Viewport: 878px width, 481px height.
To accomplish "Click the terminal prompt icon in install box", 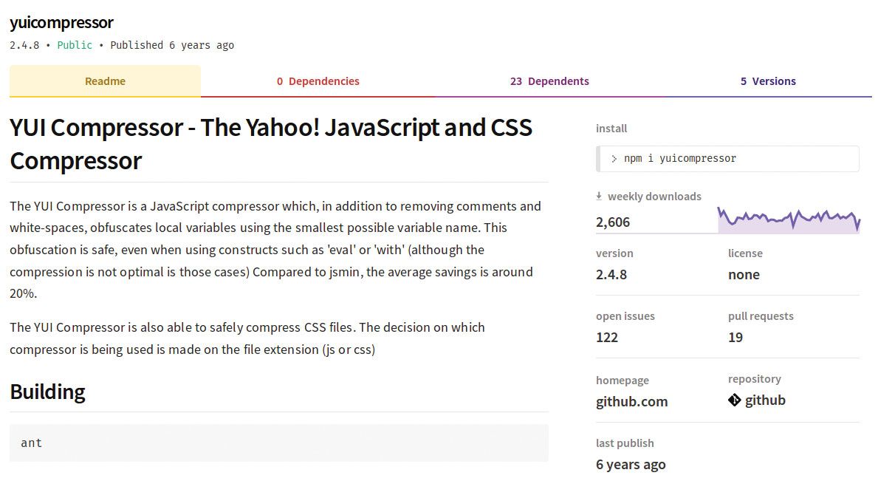I will coord(614,158).
